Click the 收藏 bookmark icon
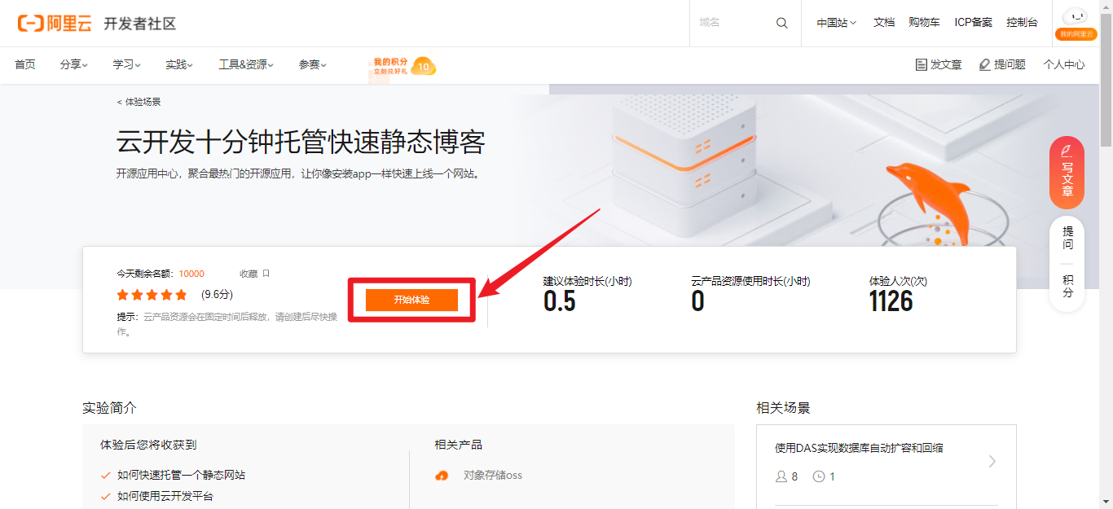The image size is (1113, 509). (x=266, y=274)
